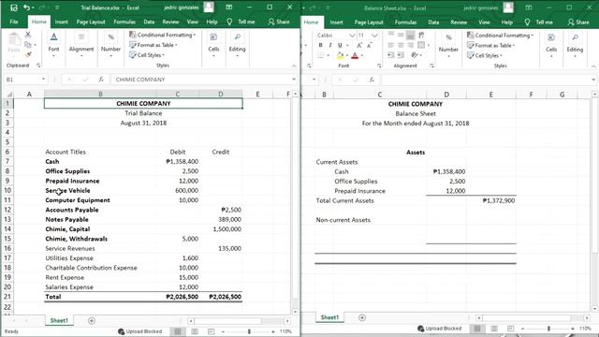The image size is (599, 337).
Task: Open Number group in Balance Sheet ribbon
Action: pyautogui.click(x=448, y=46)
